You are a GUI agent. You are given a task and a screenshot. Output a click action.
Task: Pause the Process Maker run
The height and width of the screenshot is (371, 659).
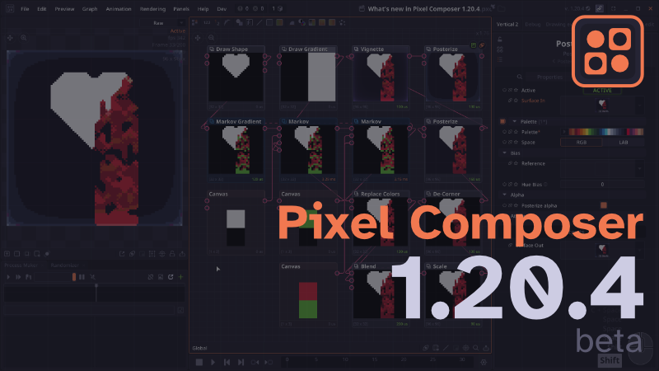82,277
